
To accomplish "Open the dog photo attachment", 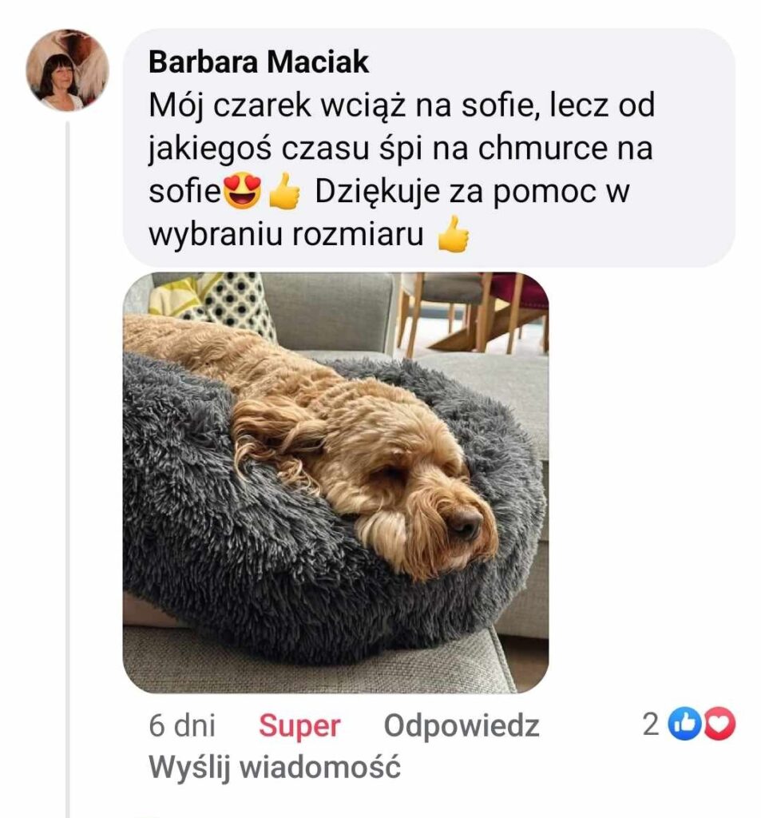I will (x=336, y=482).
